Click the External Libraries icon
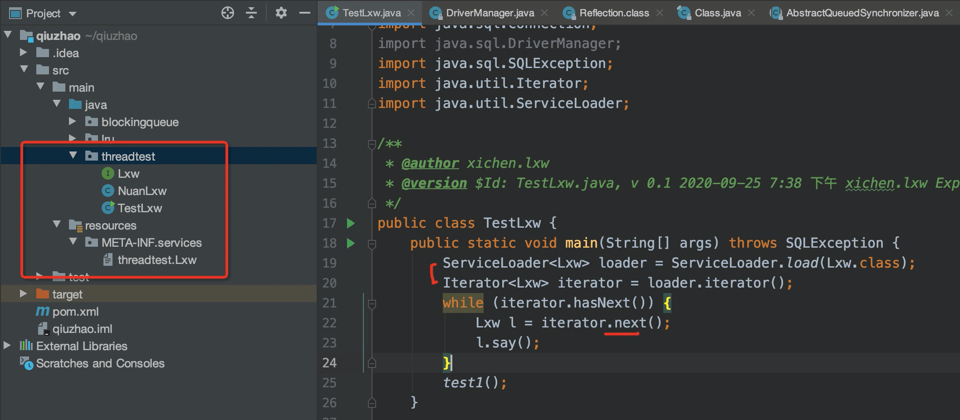 26,346
